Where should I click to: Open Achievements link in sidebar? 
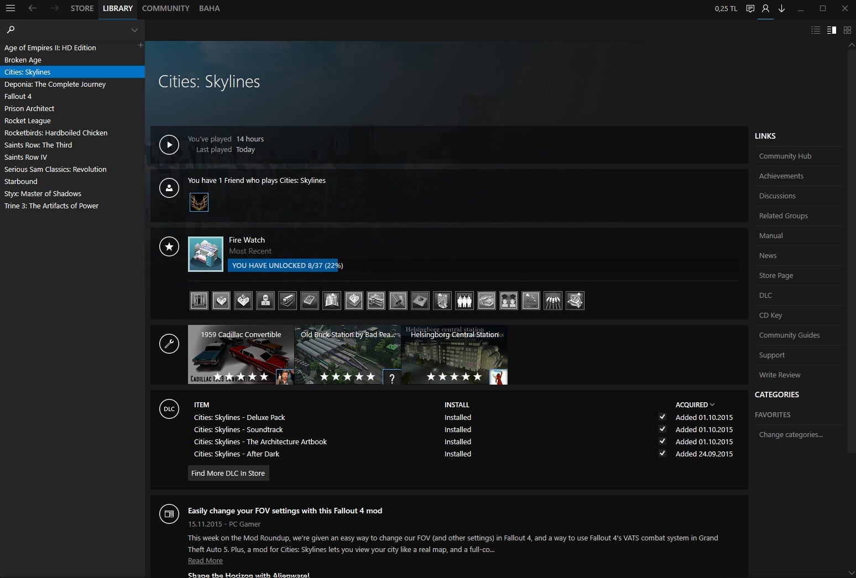coord(781,176)
